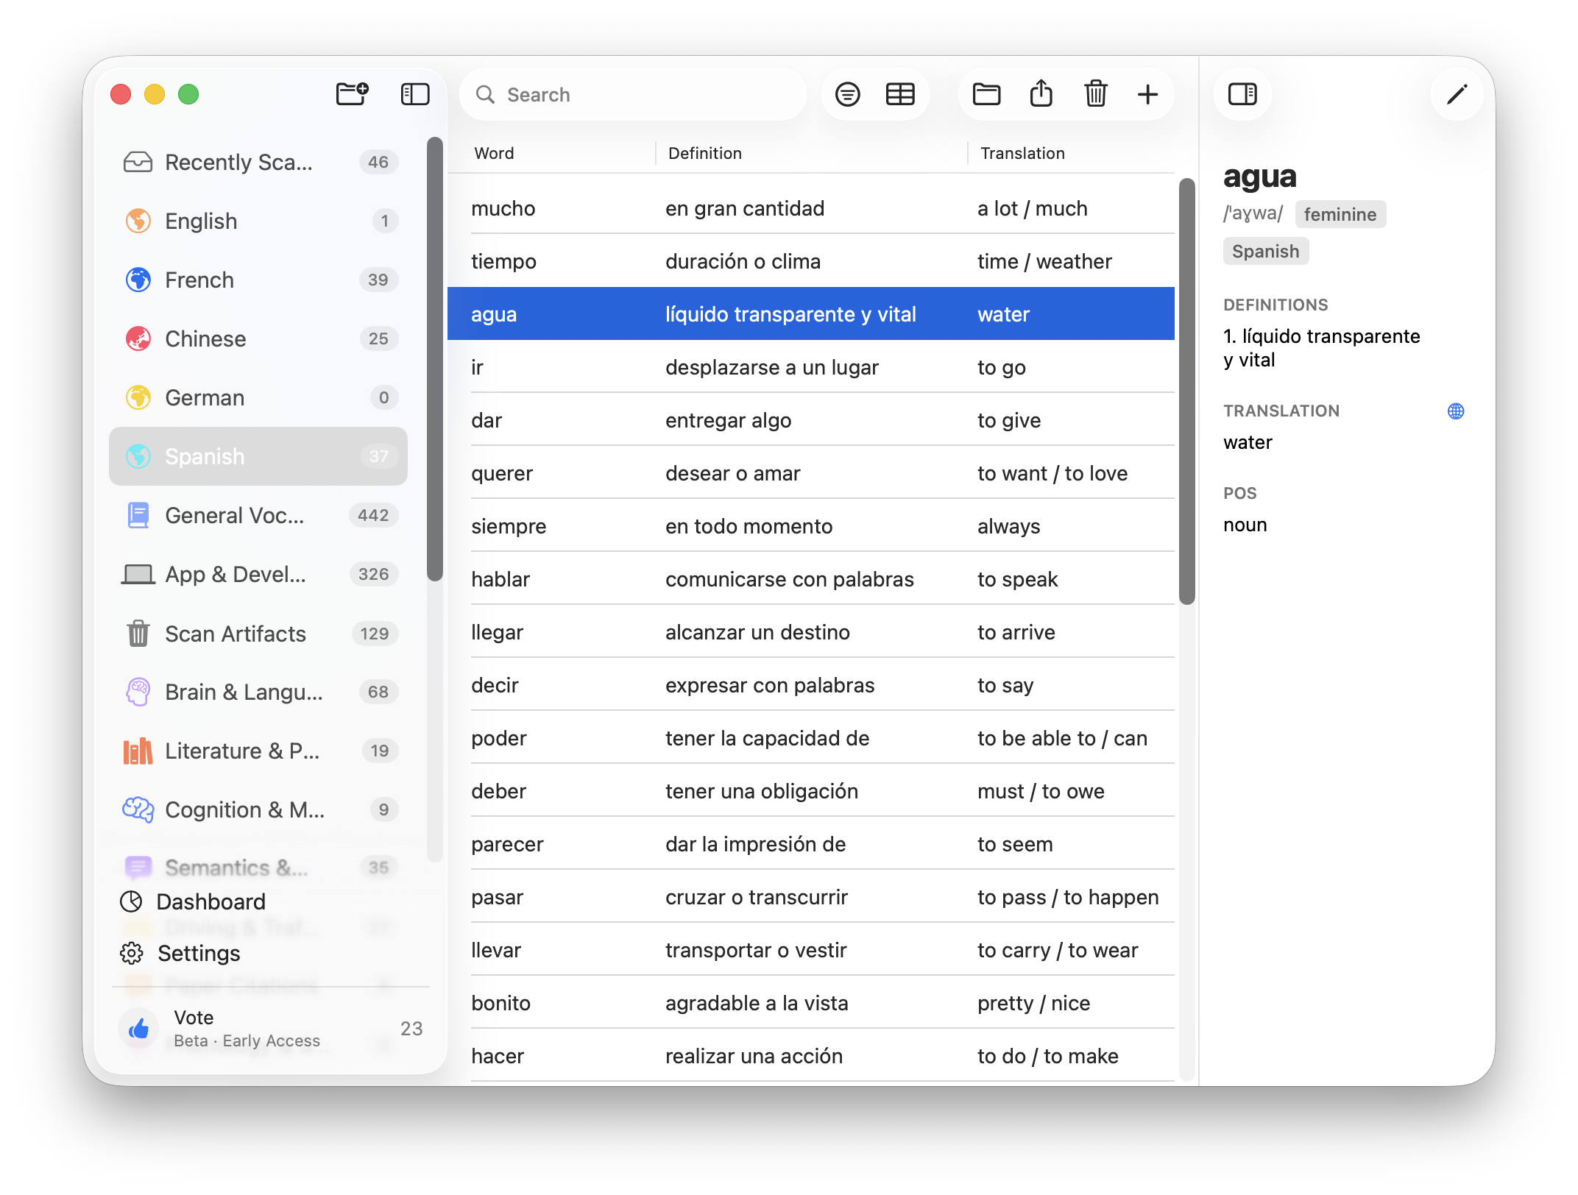Select the row for siempre

(811, 526)
